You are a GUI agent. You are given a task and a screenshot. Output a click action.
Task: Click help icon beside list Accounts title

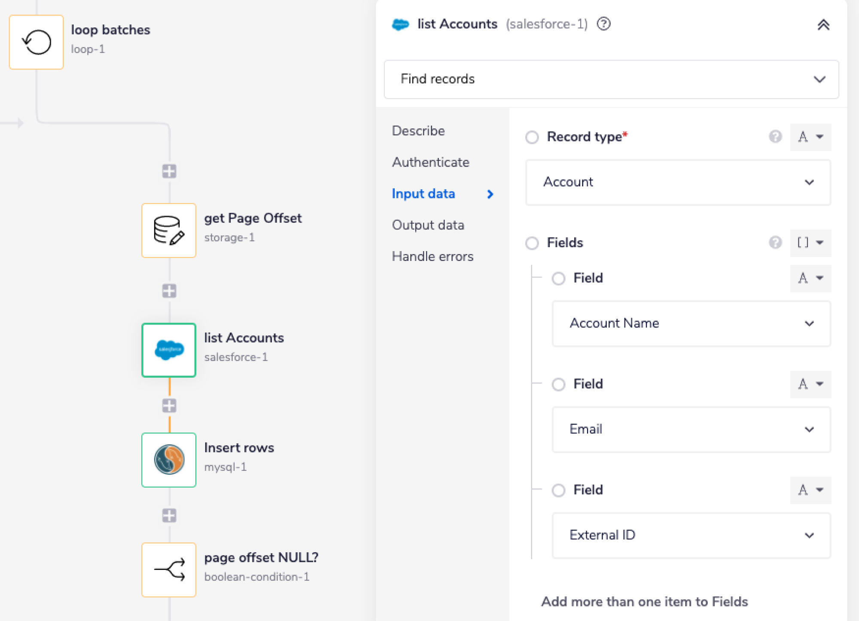[603, 24]
